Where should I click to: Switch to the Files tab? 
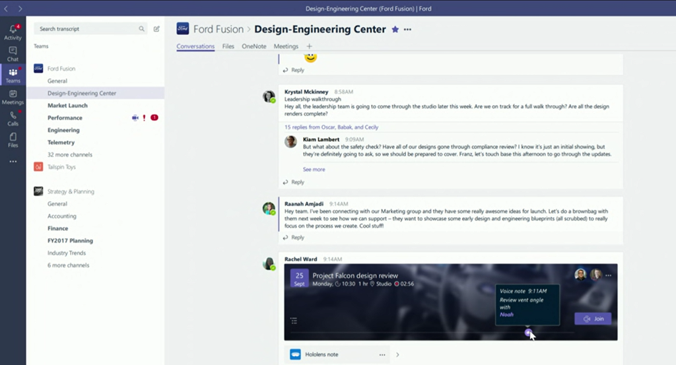coord(228,46)
